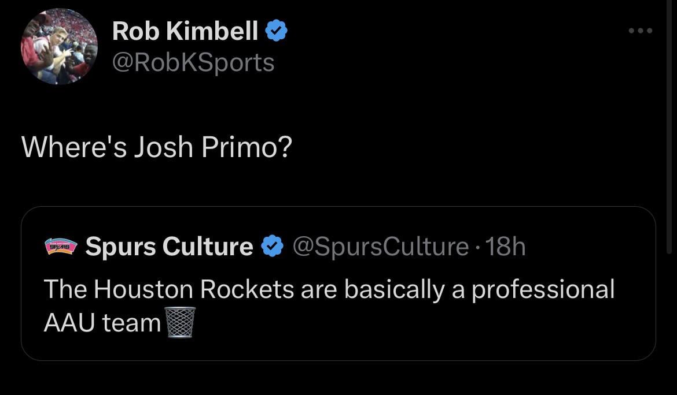
Task: Click the "Where's Josh Primo?" tweet text
Action: coord(157,147)
